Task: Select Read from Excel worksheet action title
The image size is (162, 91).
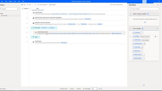Action: click(43, 22)
